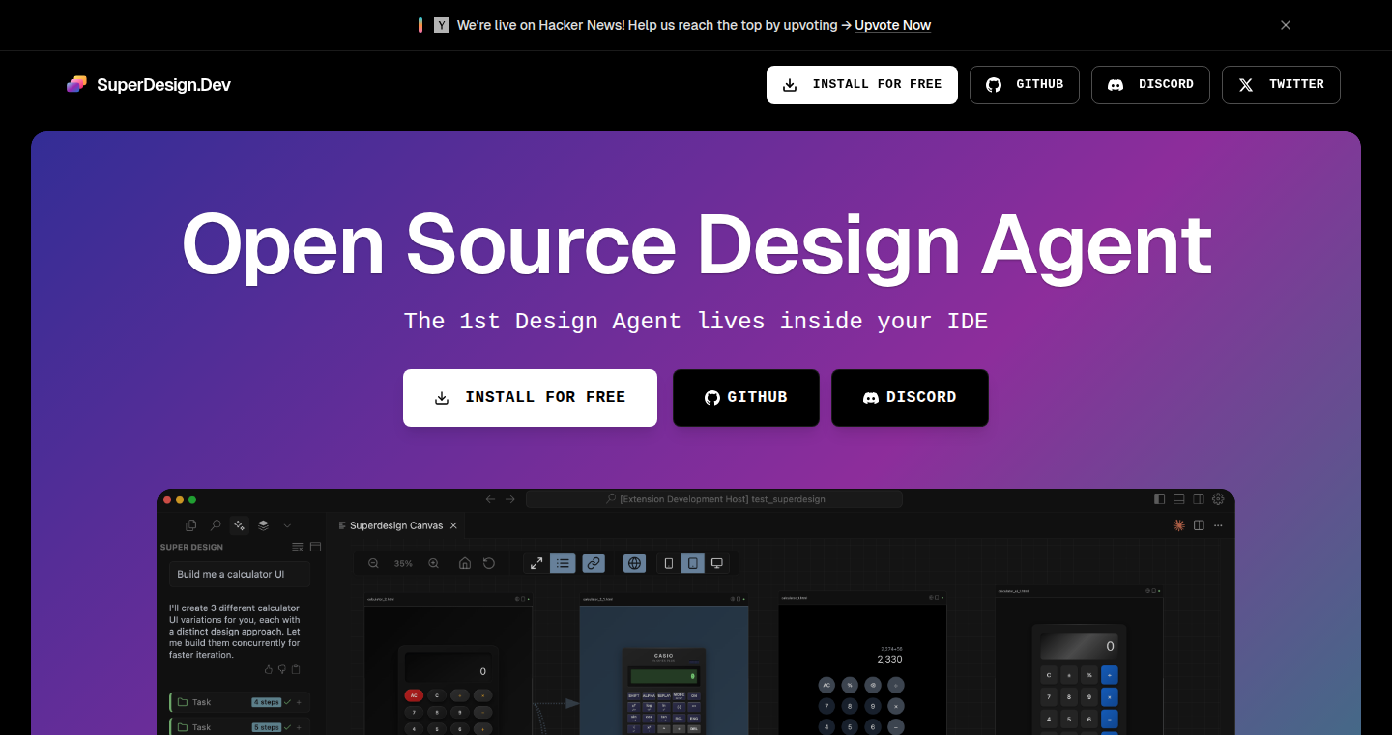Open GITHUB from the top navigation

(x=1025, y=84)
